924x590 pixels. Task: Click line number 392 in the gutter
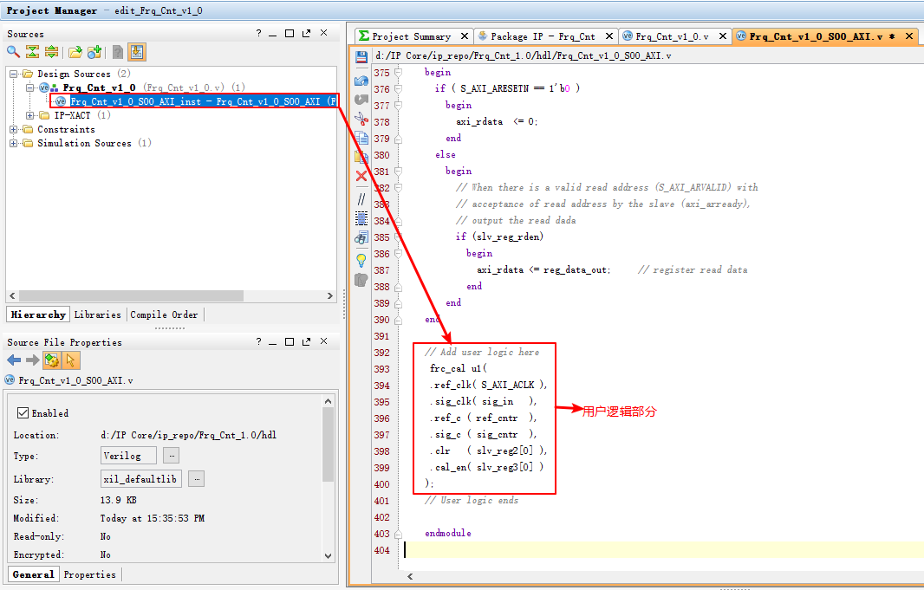pos(382,353)
